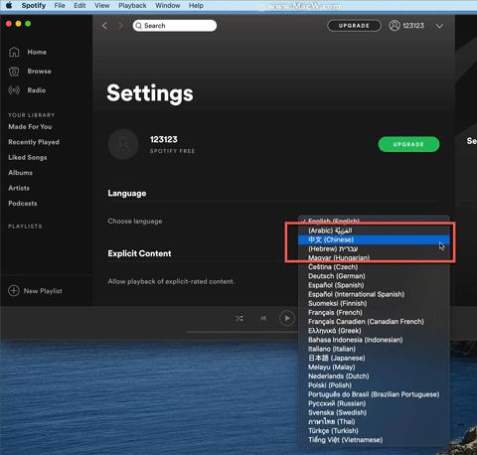Image resolution: width=477 pixels, height=455 pixels.
Task: Open Liked Songs
Action: point(28,157)
